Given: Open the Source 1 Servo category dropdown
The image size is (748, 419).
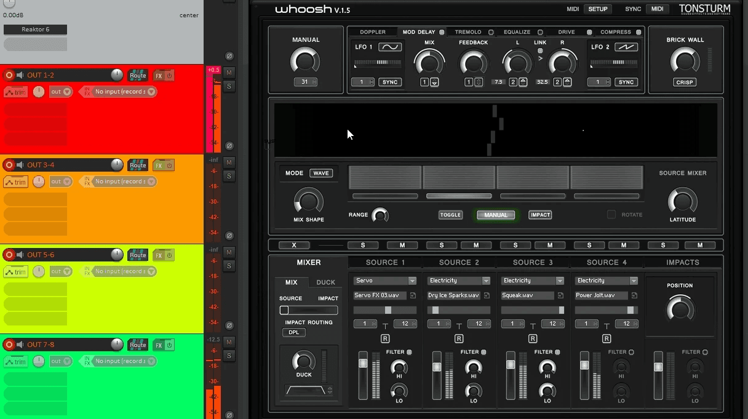Looking at the screenshot, I should (x=385, y=281).
